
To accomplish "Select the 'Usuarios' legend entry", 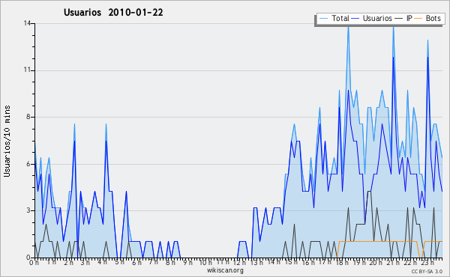I will click(x=377, y=18).
